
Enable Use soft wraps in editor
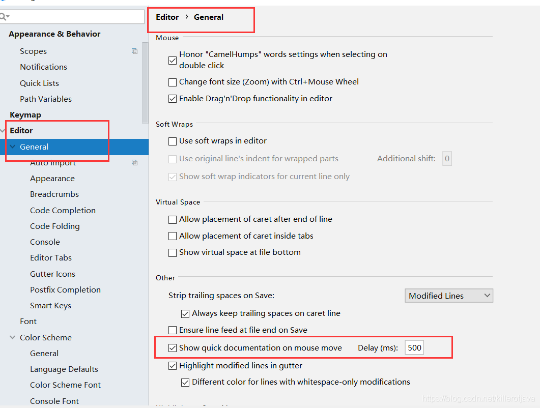(x=173, y=140)
